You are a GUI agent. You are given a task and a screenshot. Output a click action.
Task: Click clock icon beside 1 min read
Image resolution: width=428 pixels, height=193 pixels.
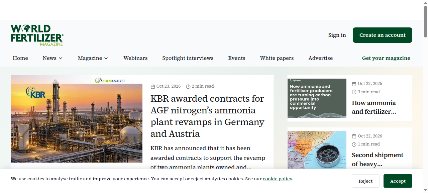click(x=354, y=144)
